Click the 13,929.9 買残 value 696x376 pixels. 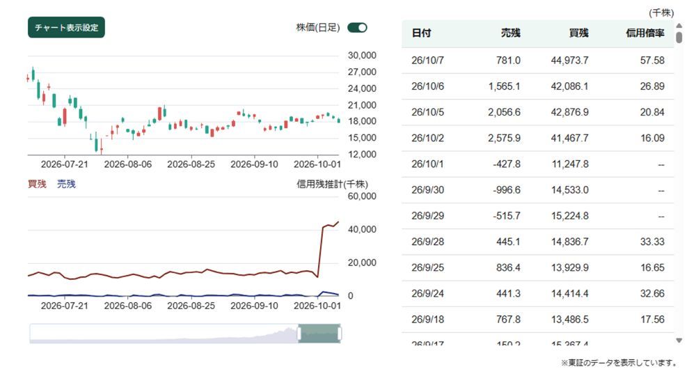click(x=569, y=267)
